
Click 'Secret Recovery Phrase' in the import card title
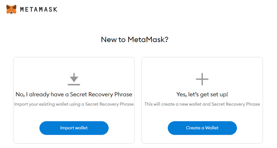click(101, 94)
